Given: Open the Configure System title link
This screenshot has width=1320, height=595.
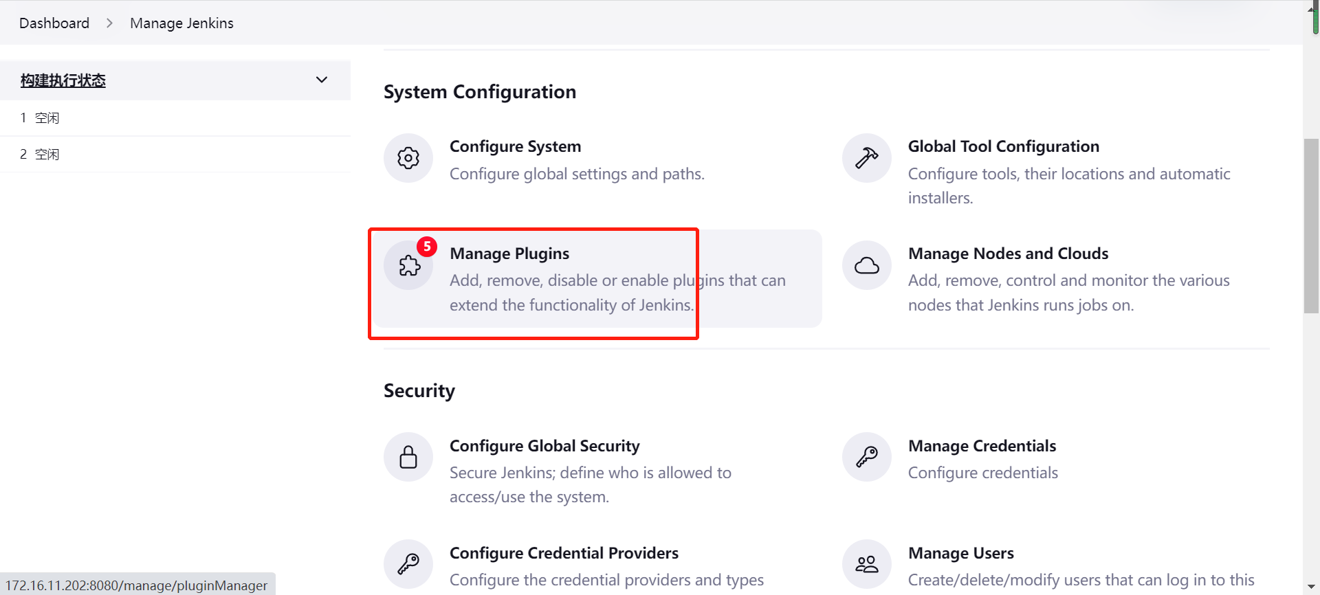Looking at the screenshot, I should click(515, 146).
